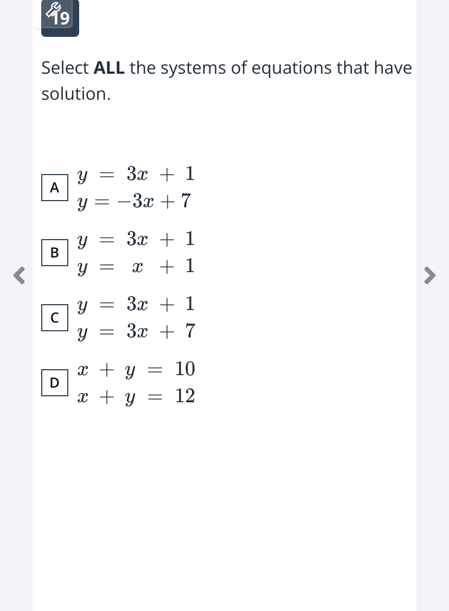Check answer box A
Image resolution: width=449 pixels, height=611 pixels.
tap(55, 188)
